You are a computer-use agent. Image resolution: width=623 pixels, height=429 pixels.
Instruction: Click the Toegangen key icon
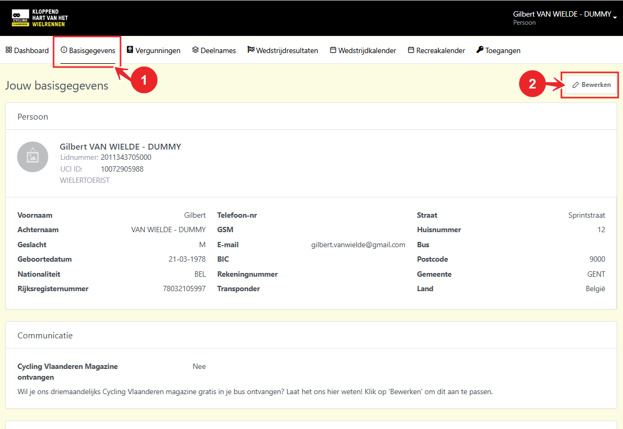click(x=479, y=50)
